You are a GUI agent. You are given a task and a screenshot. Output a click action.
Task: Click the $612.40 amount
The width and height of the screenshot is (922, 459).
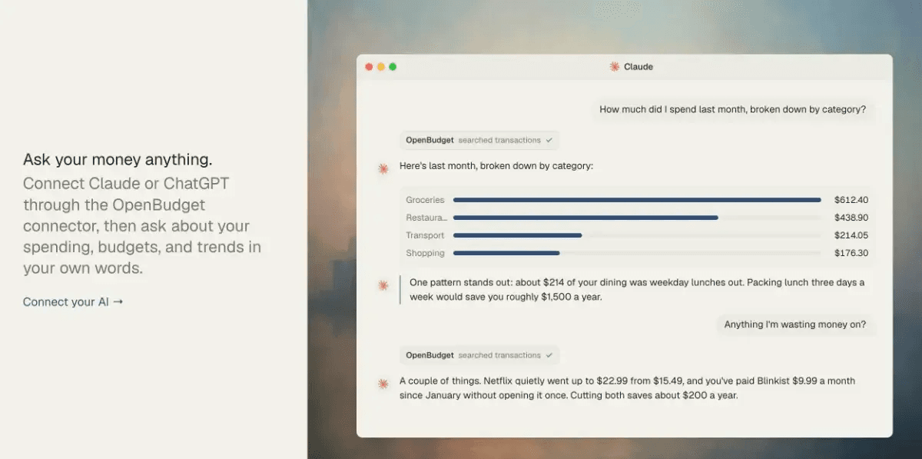coord(851,200)
